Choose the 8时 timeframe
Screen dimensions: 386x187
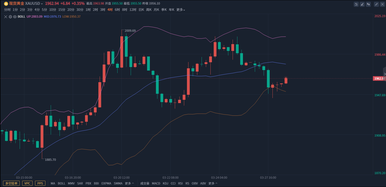click(x=125, y=10)
